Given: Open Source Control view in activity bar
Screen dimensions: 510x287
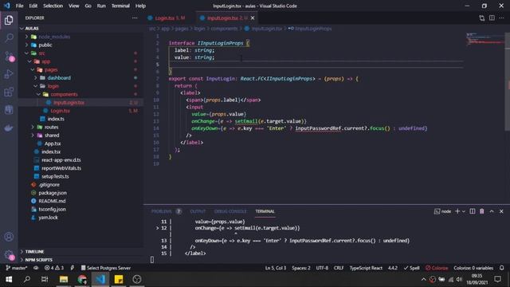Looking at the screenshot, I should [9, 56].
